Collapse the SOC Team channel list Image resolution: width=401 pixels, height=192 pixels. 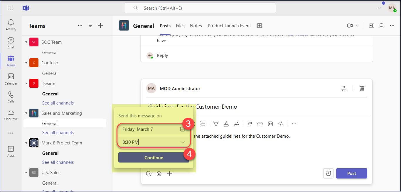[x=26, y=42]
